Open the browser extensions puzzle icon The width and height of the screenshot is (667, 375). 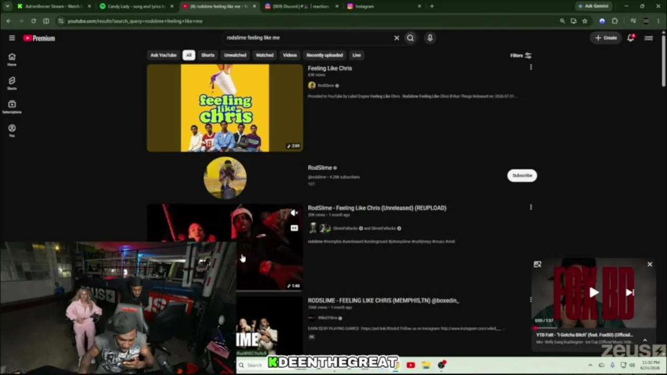[615, 21]
